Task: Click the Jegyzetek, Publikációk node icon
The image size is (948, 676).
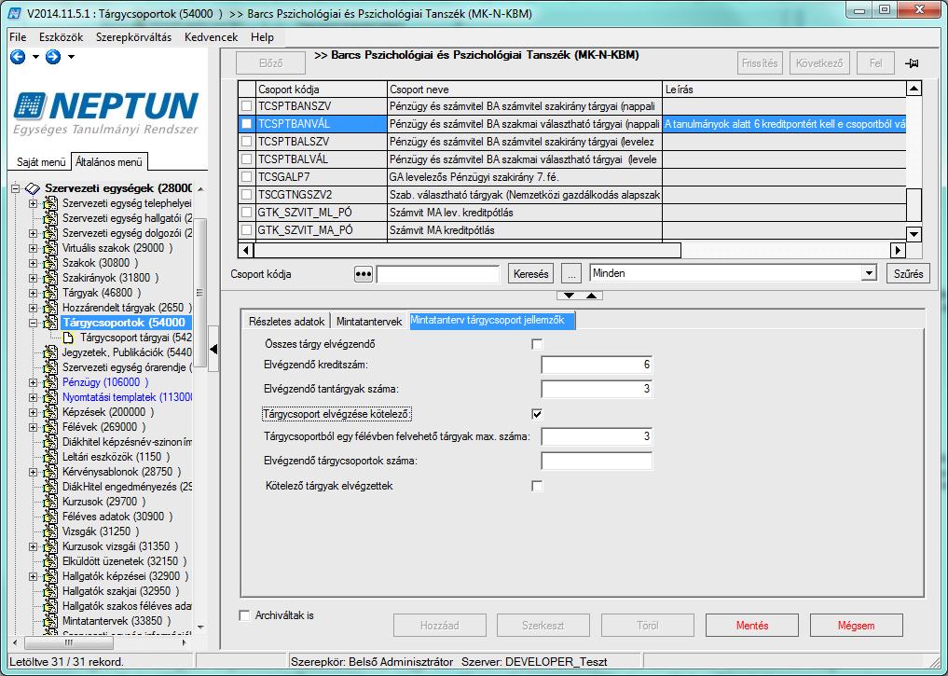Action: (50, 352)
